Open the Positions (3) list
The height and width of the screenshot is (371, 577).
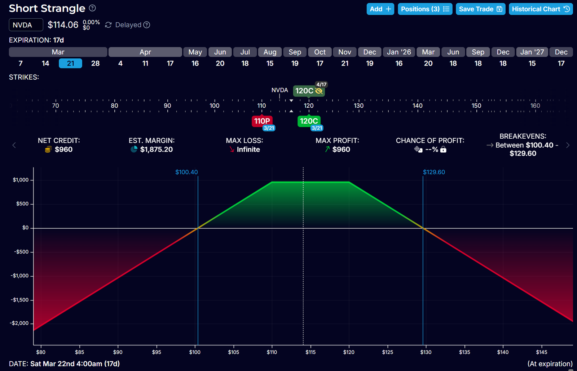[x=425, y=9]
